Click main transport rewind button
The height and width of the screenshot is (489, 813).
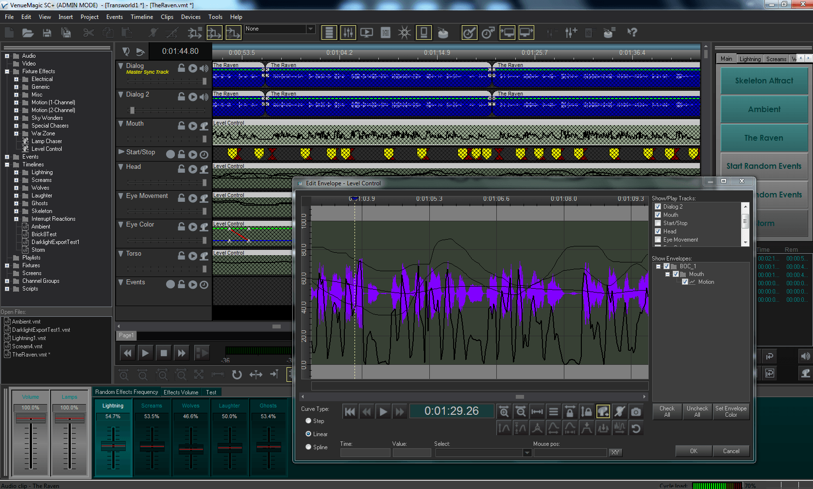[127, 353]
